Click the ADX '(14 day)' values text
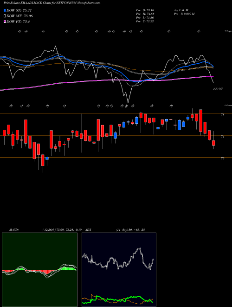The image size is (232, 307). click(130, 230)
